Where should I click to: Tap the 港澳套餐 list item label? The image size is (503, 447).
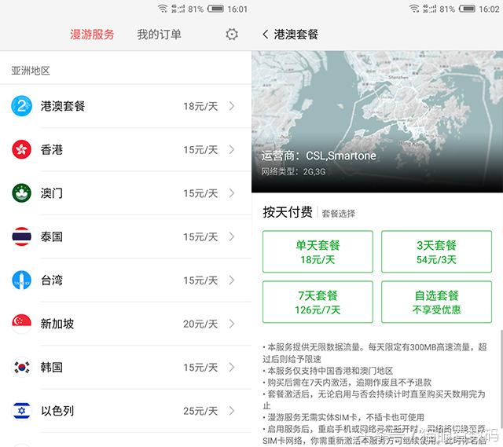[x=63, y=106]
